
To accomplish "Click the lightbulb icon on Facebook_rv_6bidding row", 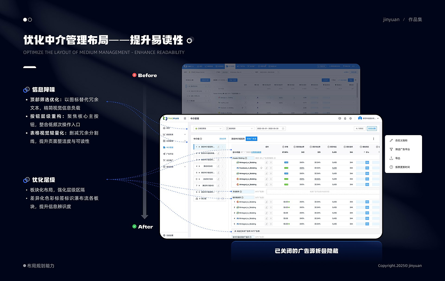I will 261,168.
